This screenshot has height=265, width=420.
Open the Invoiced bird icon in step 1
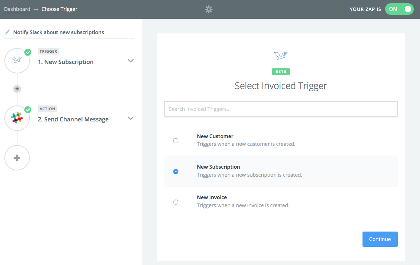point(17,61)
